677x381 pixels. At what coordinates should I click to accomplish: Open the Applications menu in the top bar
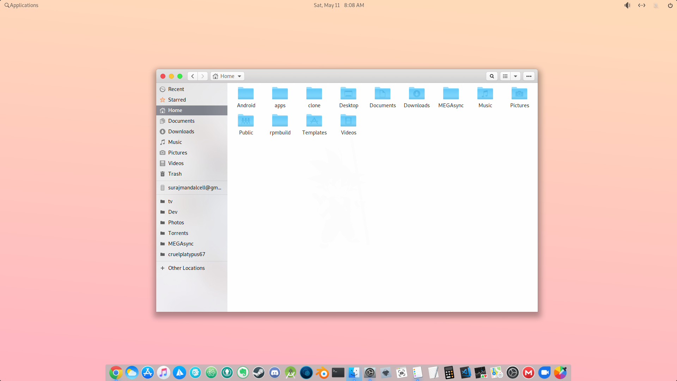pyautogui.click(x=21, y=5)
